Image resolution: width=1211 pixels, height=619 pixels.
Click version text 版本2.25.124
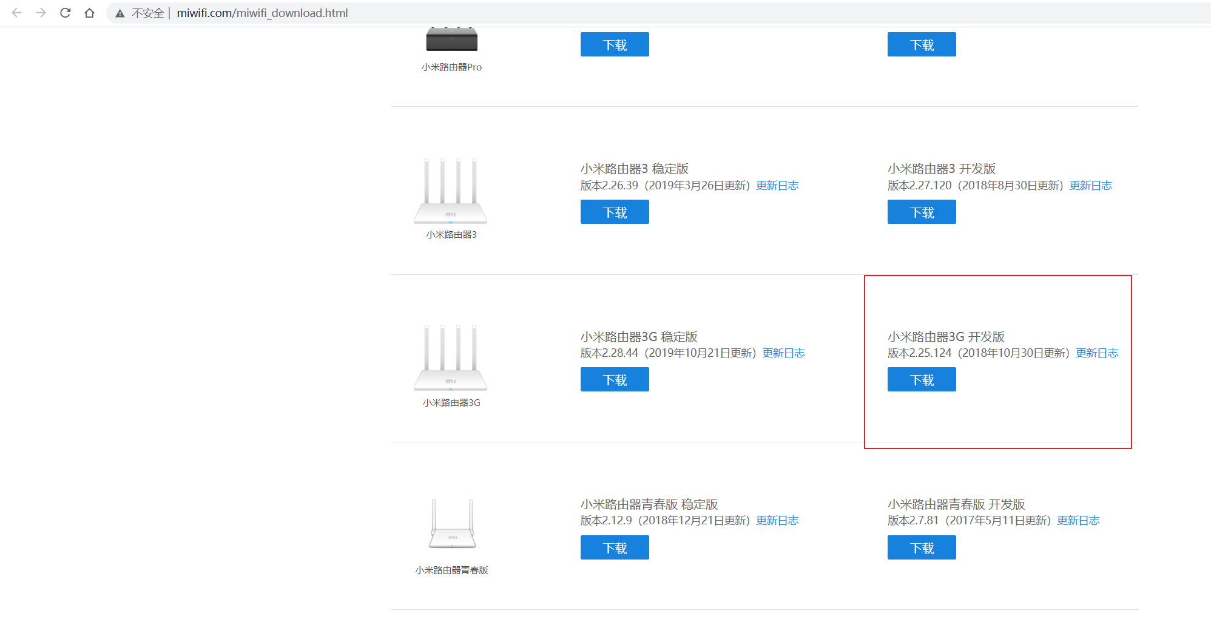tap(920, 353)
